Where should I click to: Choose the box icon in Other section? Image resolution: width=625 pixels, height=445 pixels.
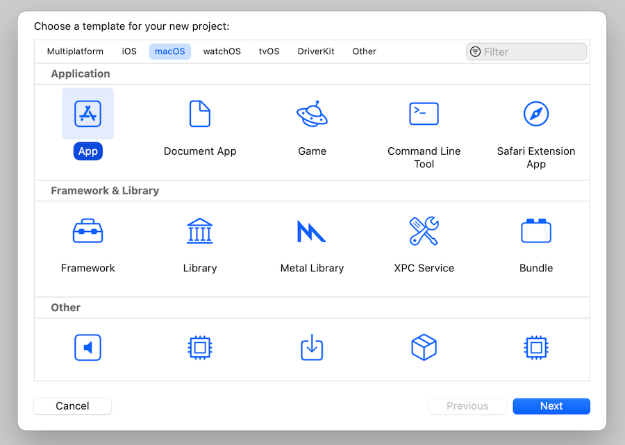[x=424, y=347]
